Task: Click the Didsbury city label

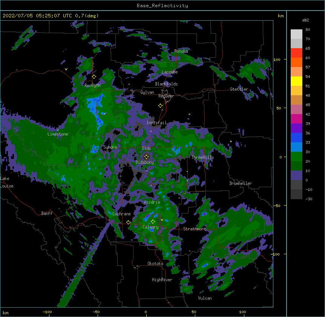Action: click(x=145, y=162)
